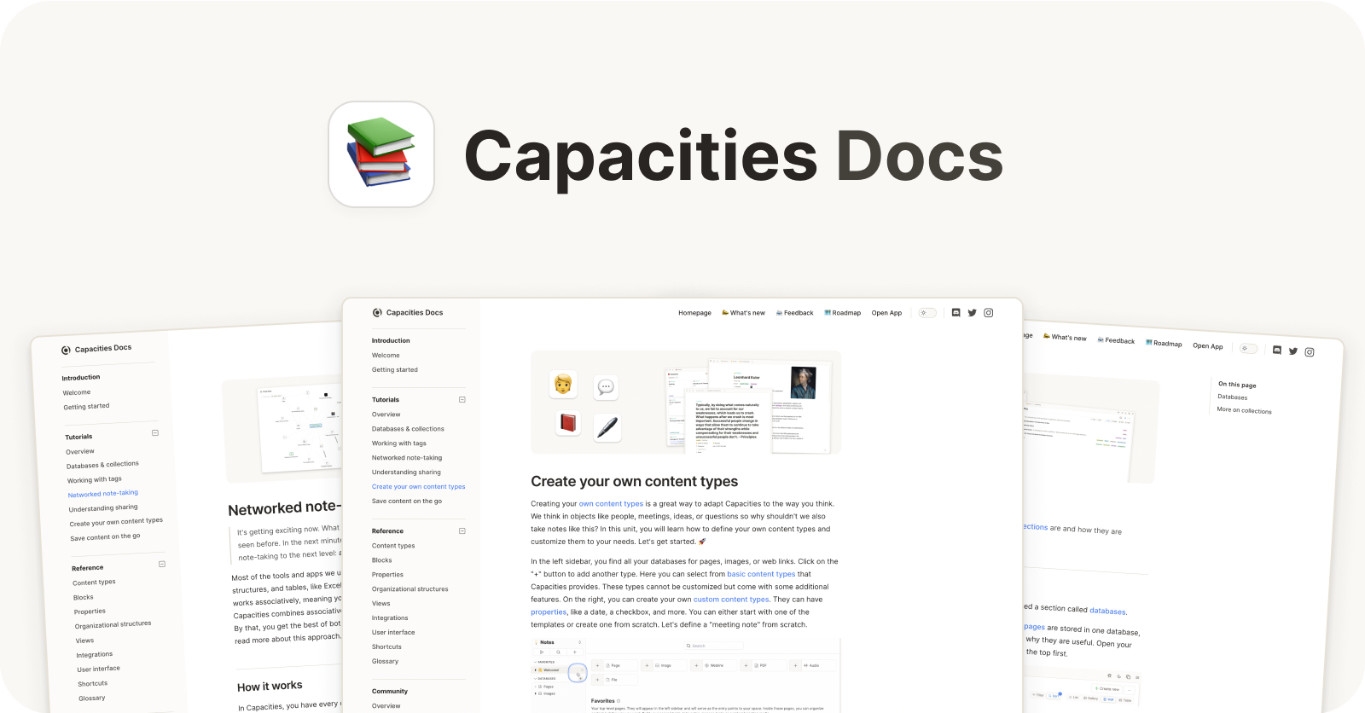Open 'Integrations' in center window sidebar
This screenshot has height=713, width=1365.
pos(390,618)
